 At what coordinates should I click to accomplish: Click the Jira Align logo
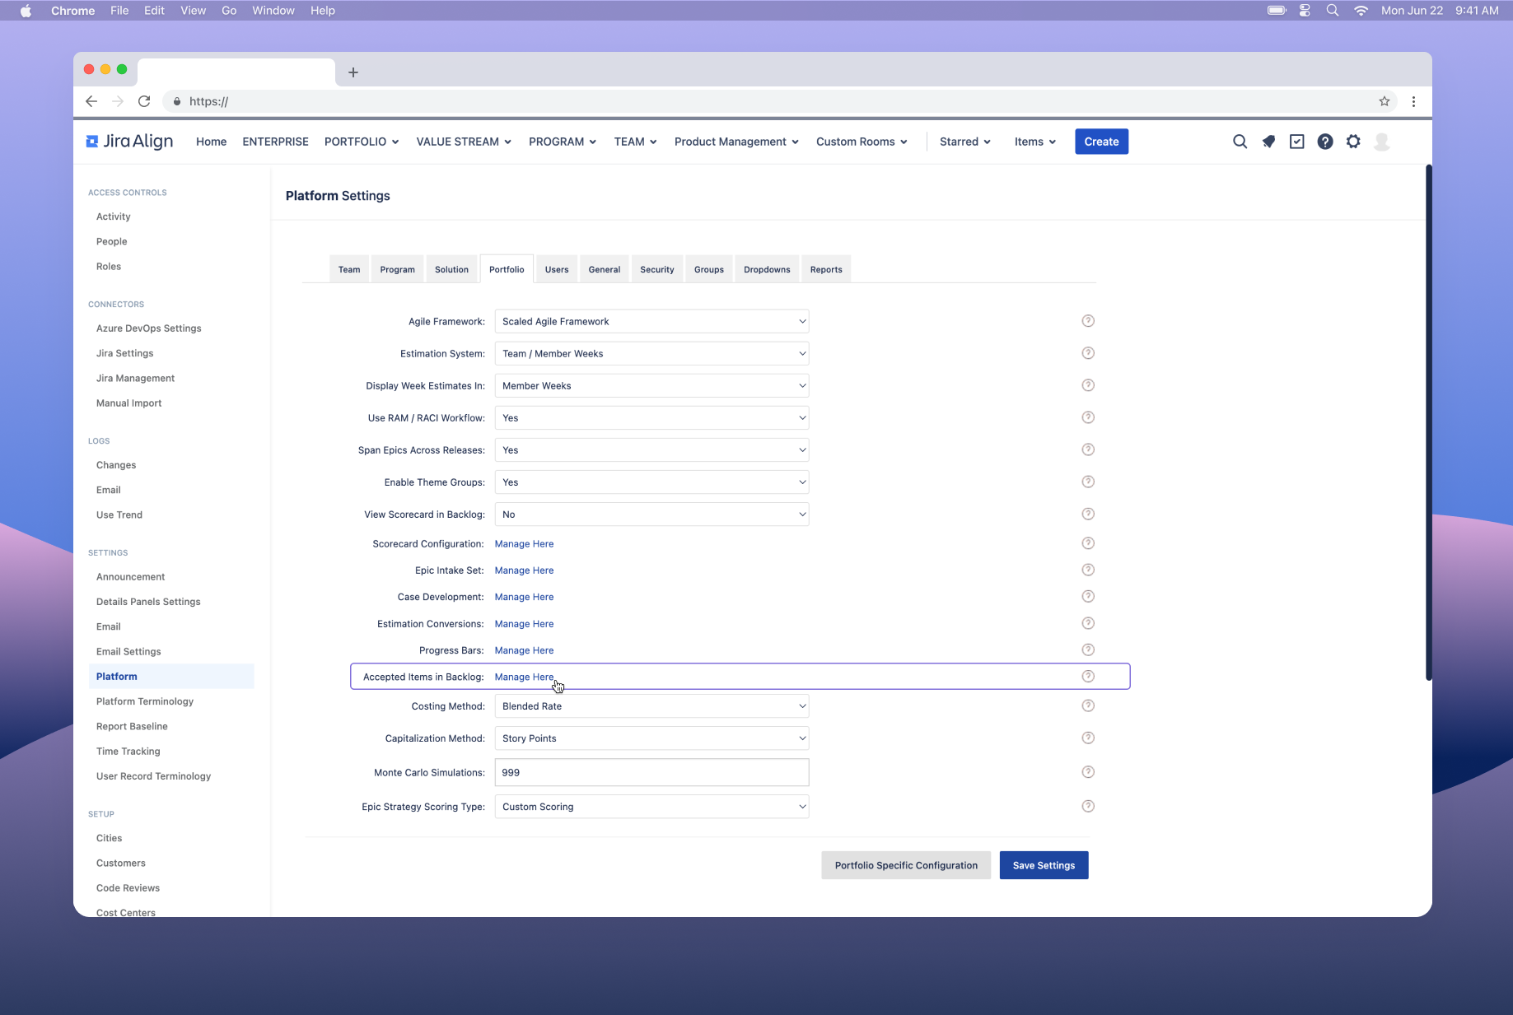[129, 142]
